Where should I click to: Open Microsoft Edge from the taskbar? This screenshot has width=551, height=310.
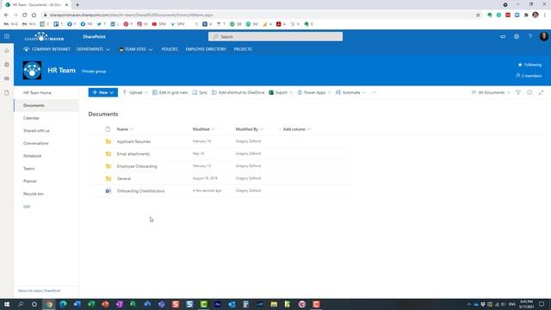pyautogui.click(x=63, y=304)
